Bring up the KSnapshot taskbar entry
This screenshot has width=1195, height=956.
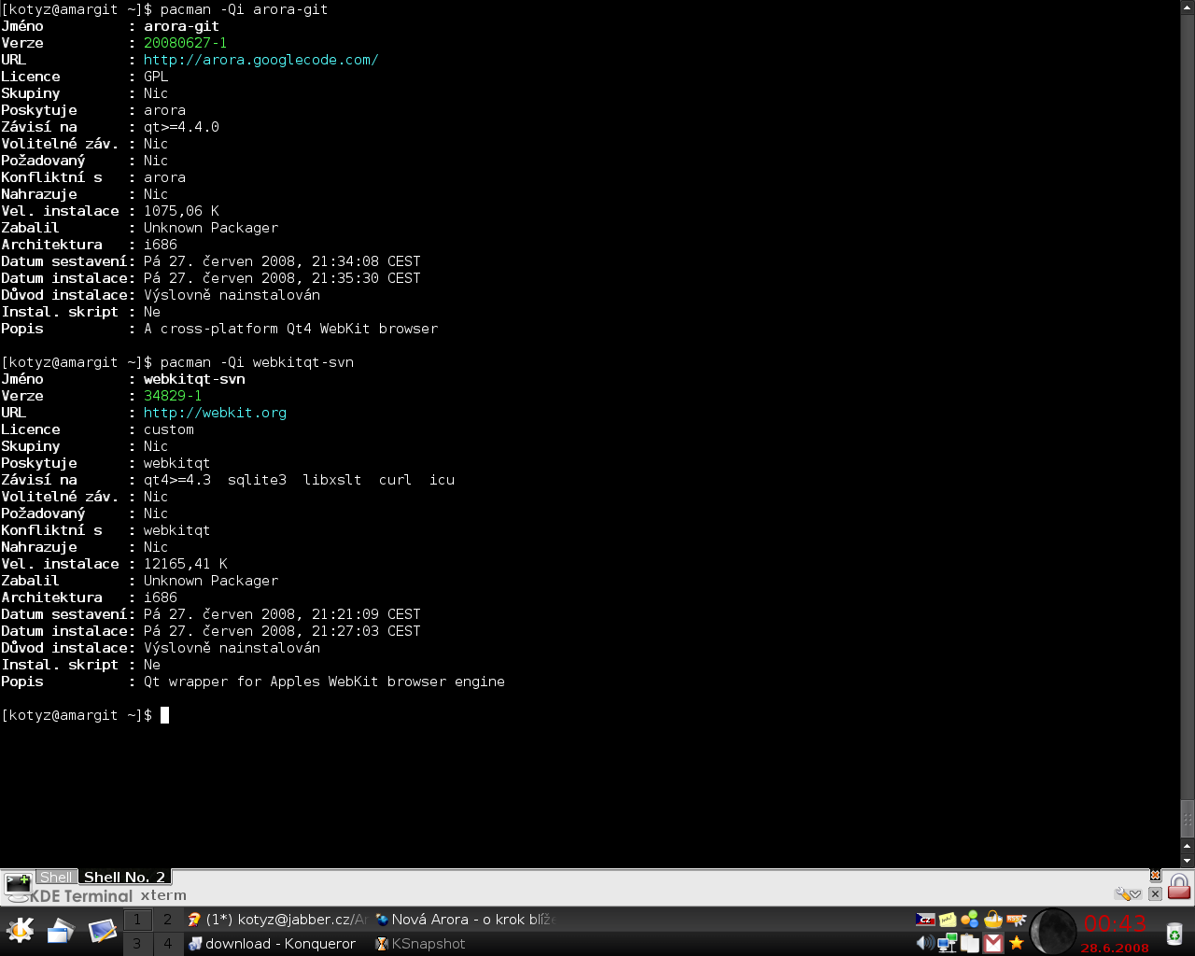click(465, 944)
